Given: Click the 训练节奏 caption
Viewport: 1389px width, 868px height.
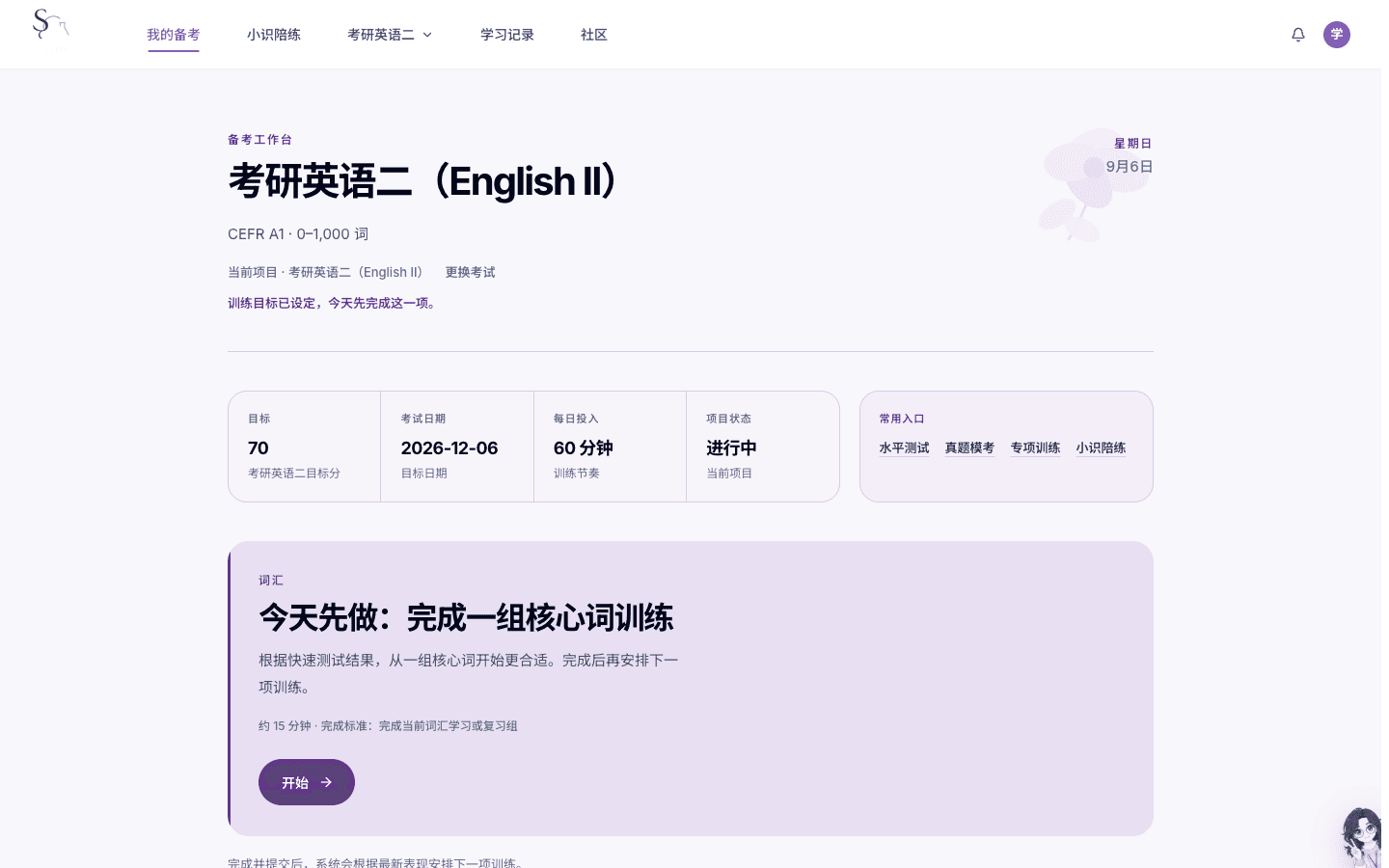Looking at the screenshot, I should point(577,473).
